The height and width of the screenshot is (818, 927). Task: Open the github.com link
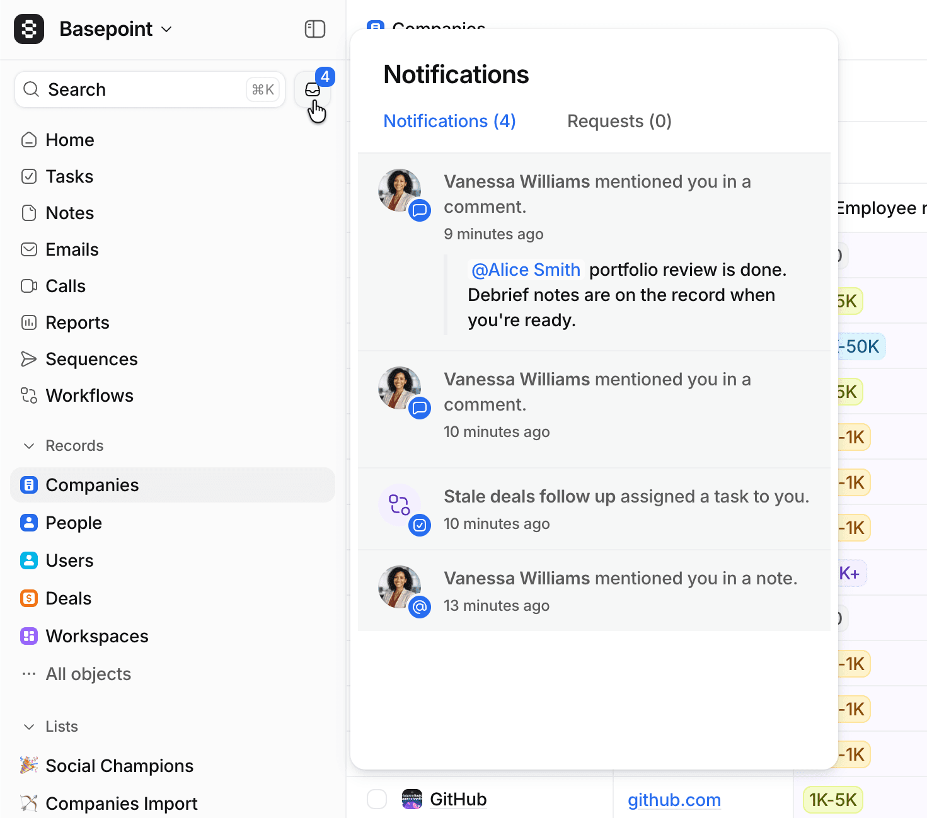coord(674,800)
